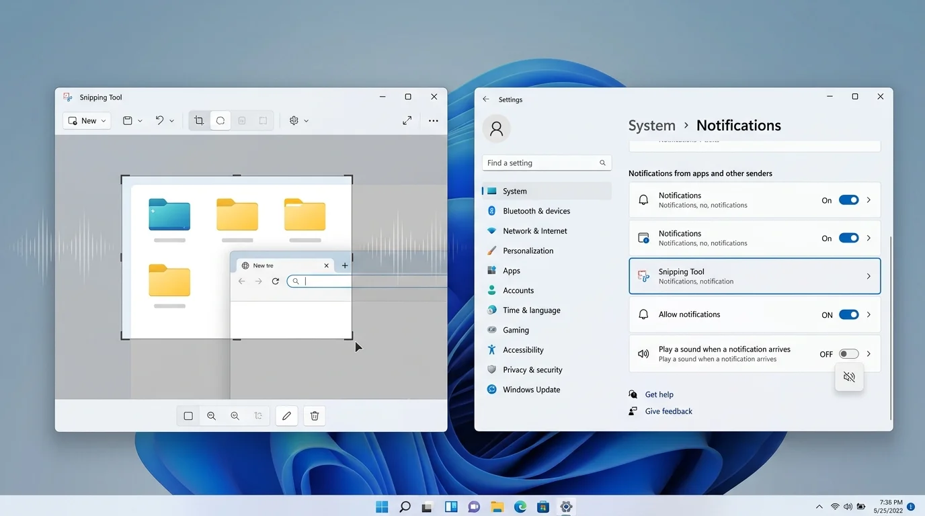Open File Explorer from the taskbar
The height and width of the screenshot is (516, 925).
click(497, 507)
